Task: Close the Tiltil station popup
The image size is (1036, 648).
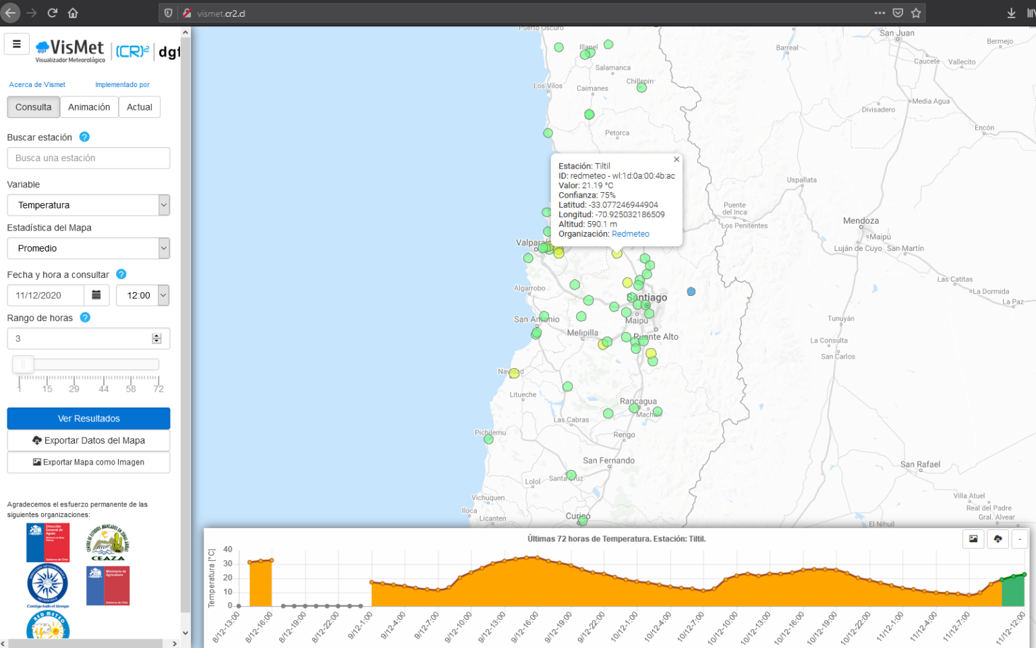Action: (x=677, y=160)
